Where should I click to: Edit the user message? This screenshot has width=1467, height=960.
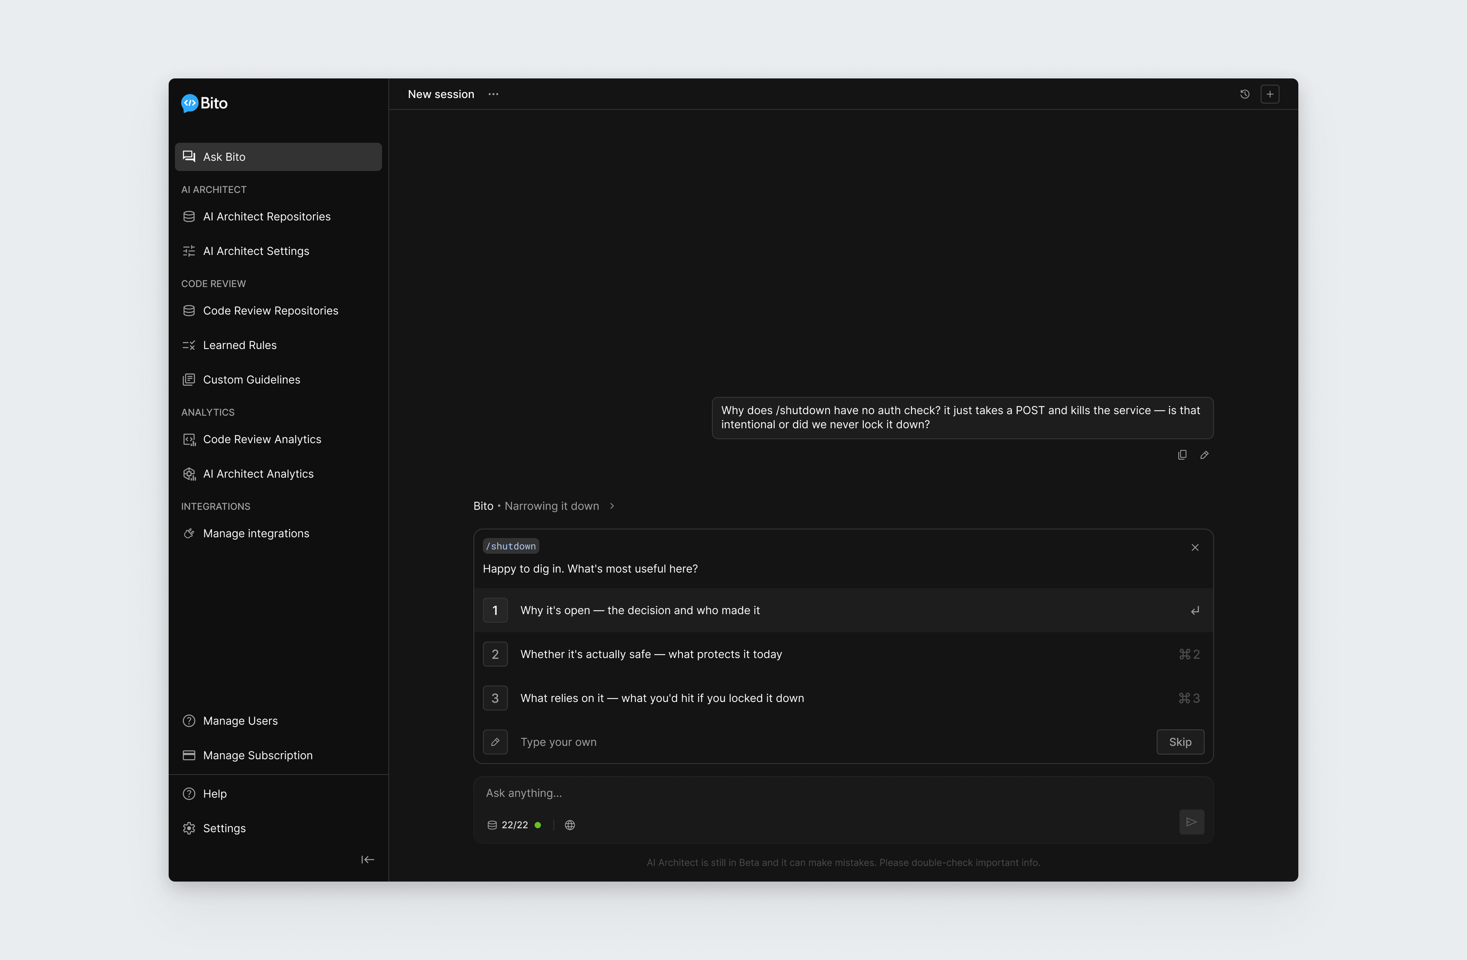pyautogui.click(x=1205, y=455)
